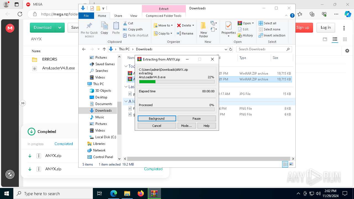Click the Cut scissors command
354x199 pixels.
128,23
